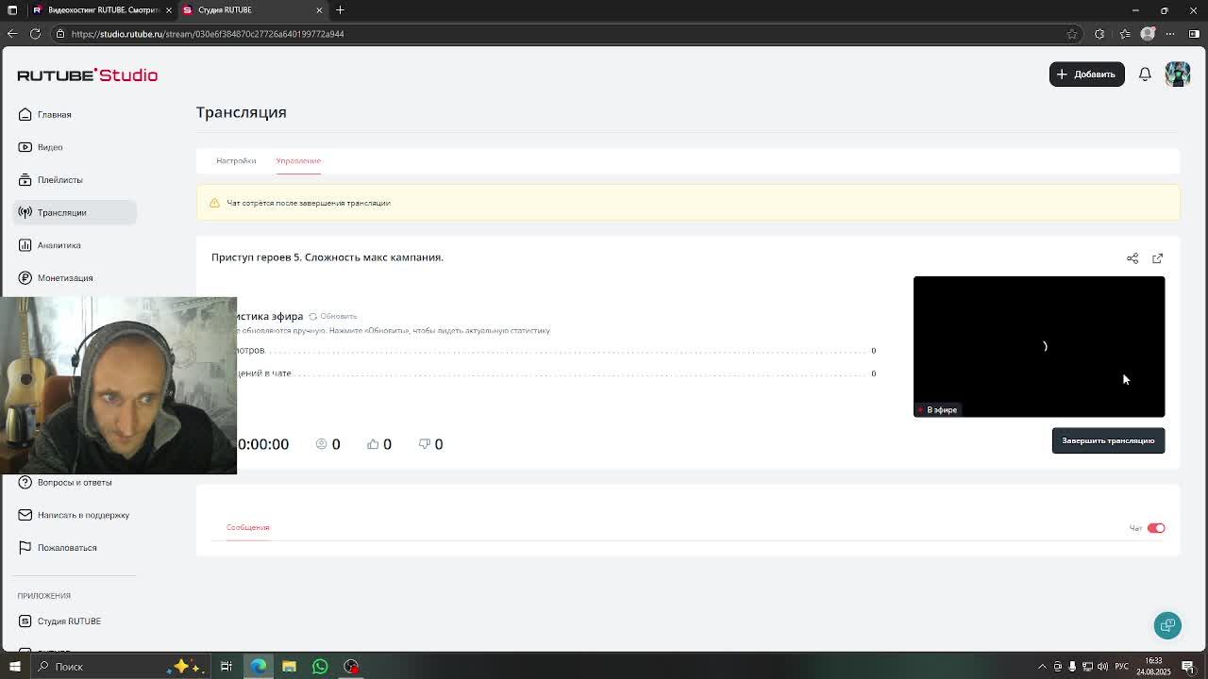Open browser extensions puzzle icon
Image resolution: width=1208 pixels, height=679 pixels.
[1099, 34]
